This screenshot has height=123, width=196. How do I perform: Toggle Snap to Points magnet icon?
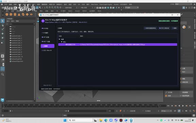[52, 8]
